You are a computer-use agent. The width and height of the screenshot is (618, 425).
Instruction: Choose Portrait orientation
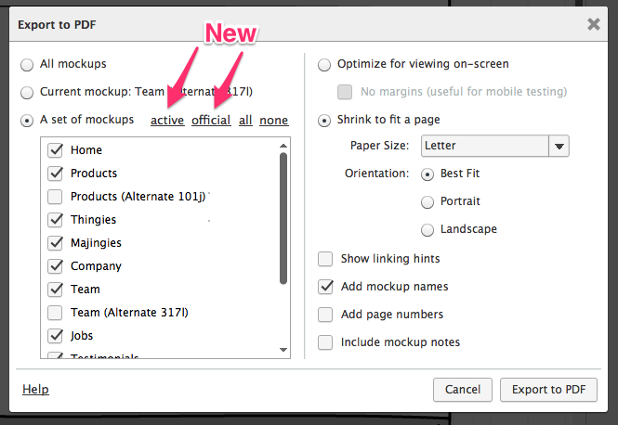(427, 201)
